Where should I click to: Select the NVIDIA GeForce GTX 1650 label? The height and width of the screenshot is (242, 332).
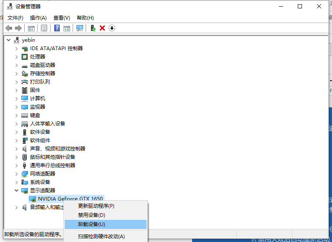[71, 199]
